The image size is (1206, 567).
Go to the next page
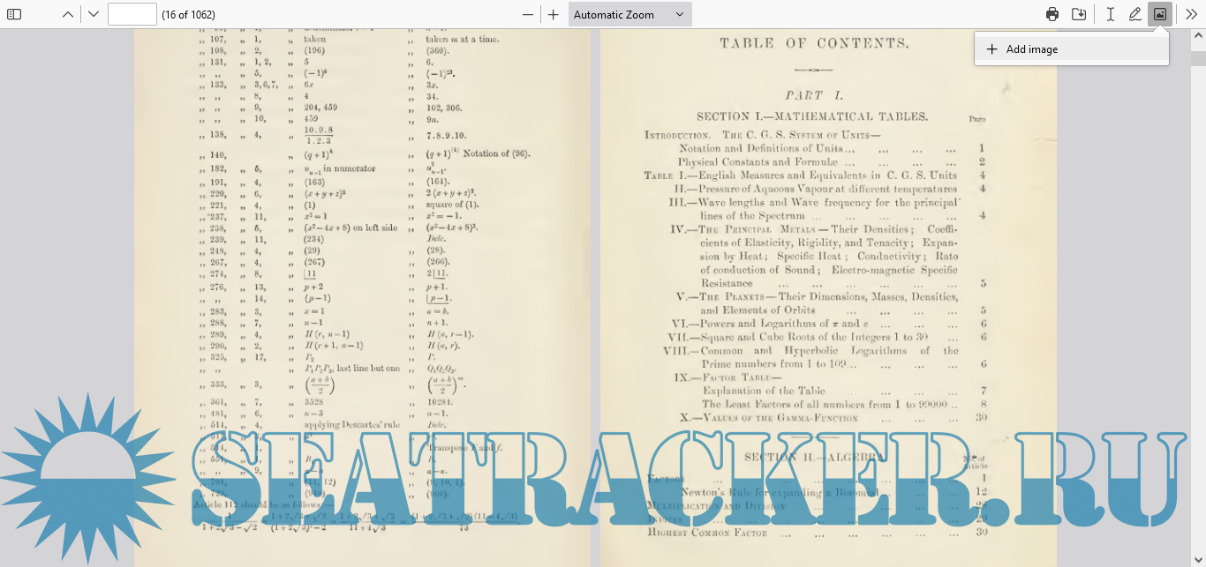click(94, 14)
